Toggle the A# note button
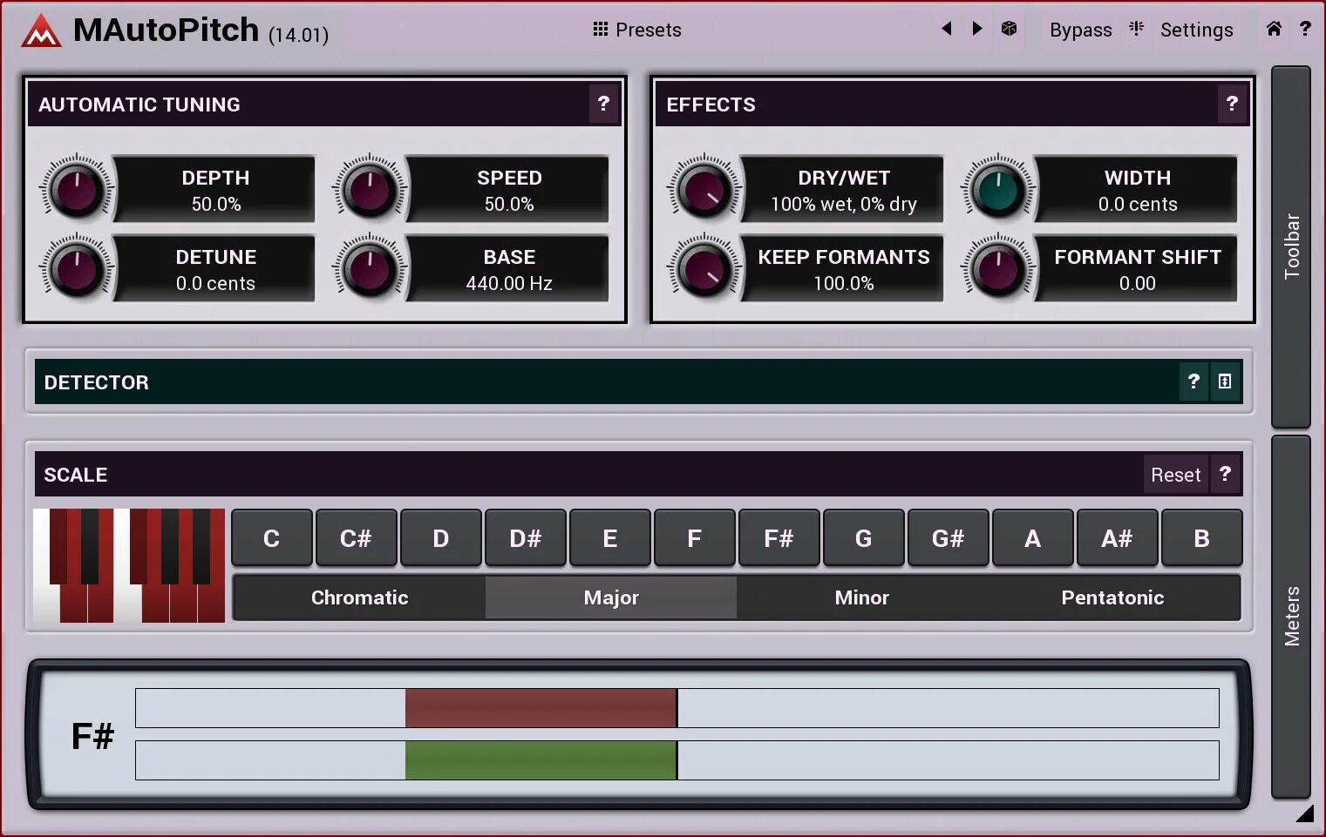The width and height of the screenshot is (1326, 837). click(x=1117, y=538)
